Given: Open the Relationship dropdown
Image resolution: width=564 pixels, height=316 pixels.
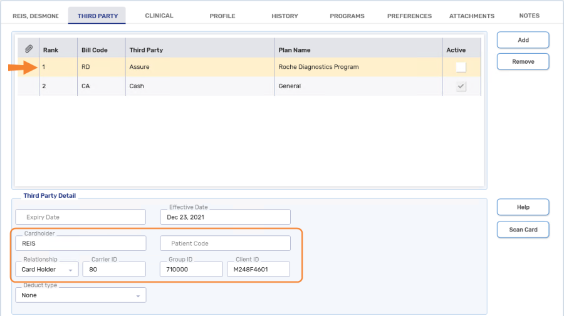Looking at the screenshot, I should [x=47, y=270].
